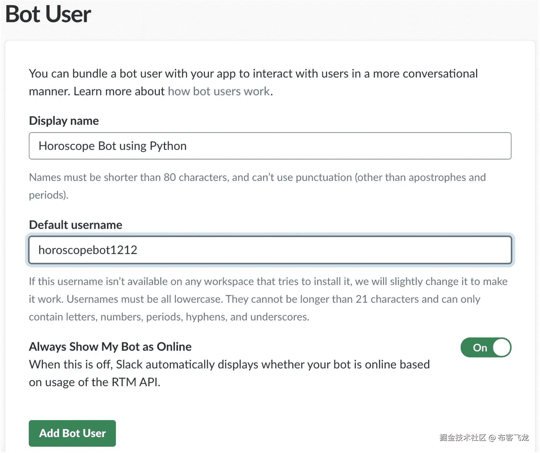
Task: Click the 'Bot User' page heading
Action: [48, 14]
